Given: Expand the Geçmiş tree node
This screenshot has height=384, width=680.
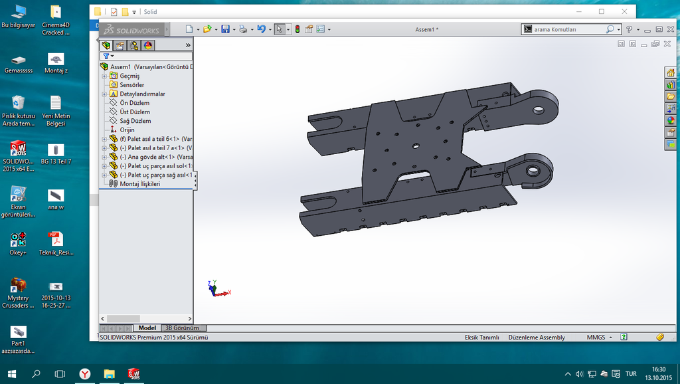Looking at the screenshot, I should tap(104, 76).
